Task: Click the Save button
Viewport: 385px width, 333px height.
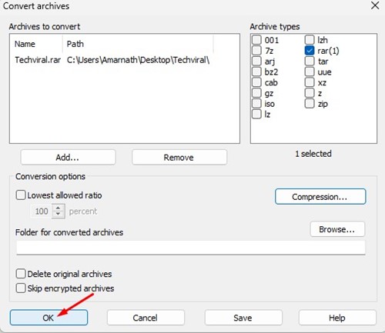Action: [243, 318]
